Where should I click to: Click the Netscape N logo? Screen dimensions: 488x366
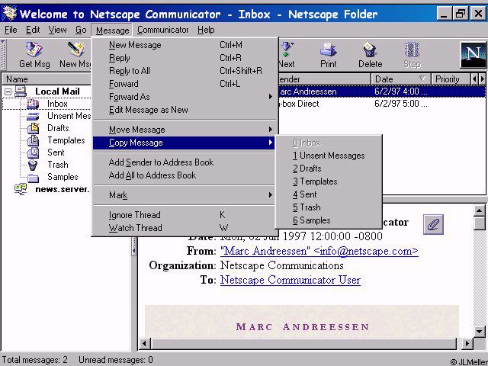point(473,55)
